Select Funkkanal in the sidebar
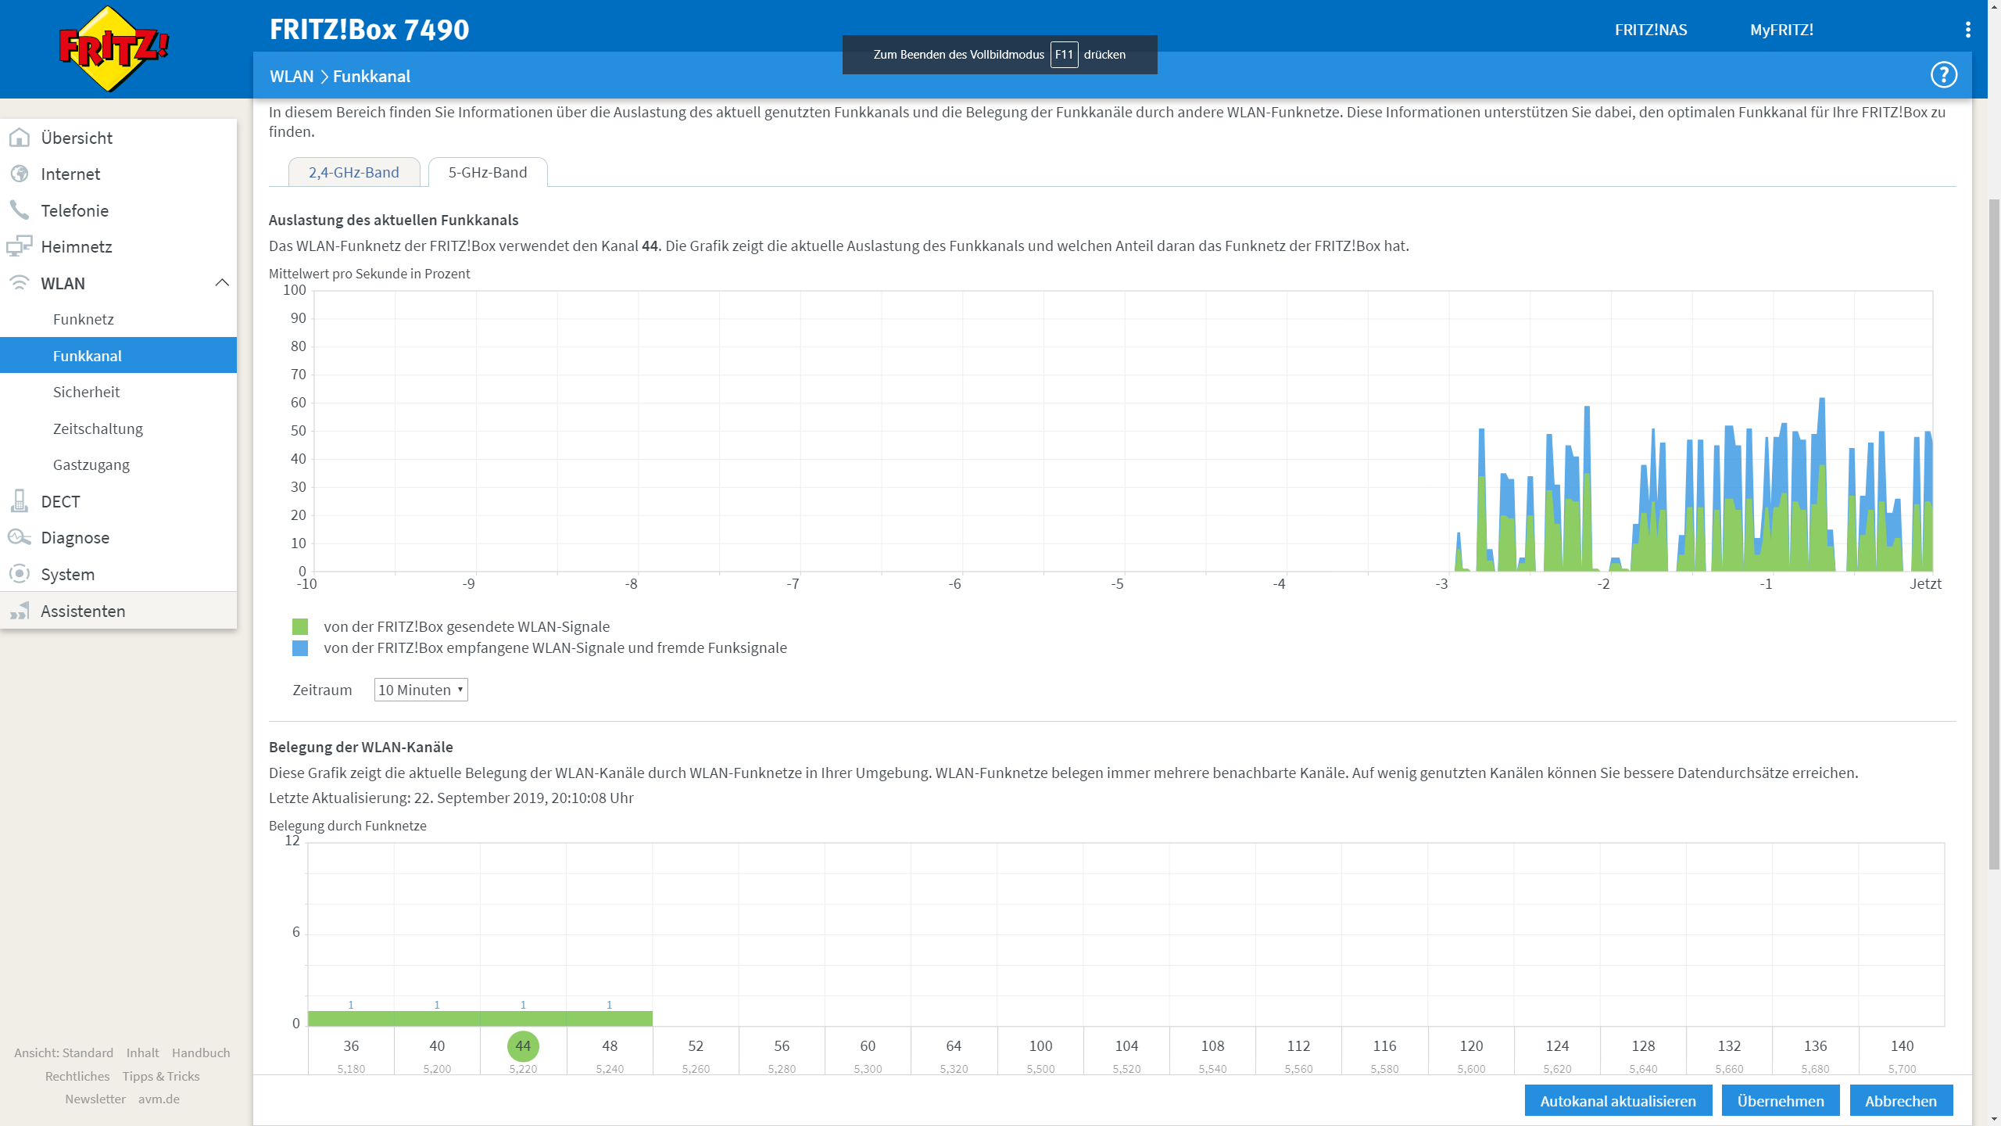This screenshot has height=1126, width=2001. point(118,356)
